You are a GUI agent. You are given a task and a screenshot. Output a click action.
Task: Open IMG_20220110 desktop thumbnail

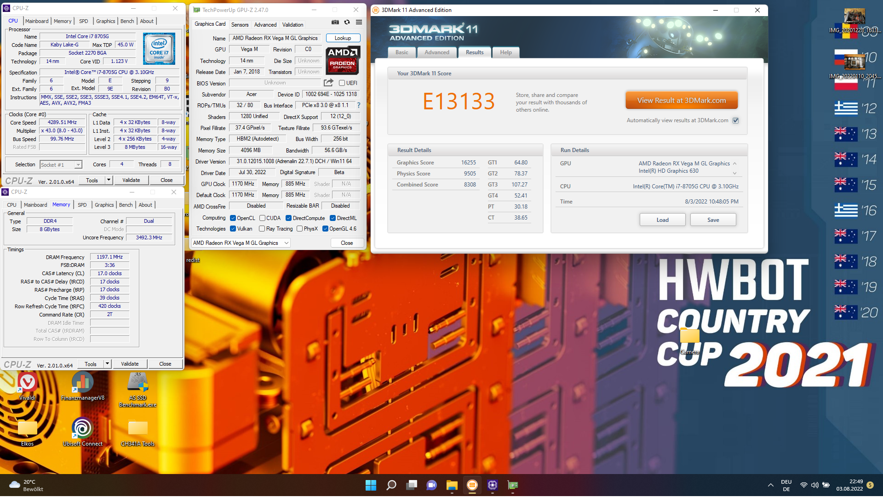(x=855, y=67)
